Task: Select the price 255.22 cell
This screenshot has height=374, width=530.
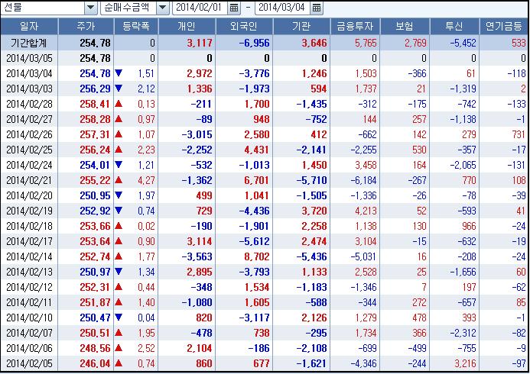Action: pyautogui.click(x=95, y=180)
